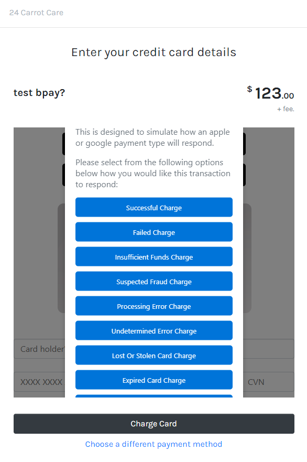Click the simulation instructions text in dialog
307x462 pixels.
coord(153,173)
